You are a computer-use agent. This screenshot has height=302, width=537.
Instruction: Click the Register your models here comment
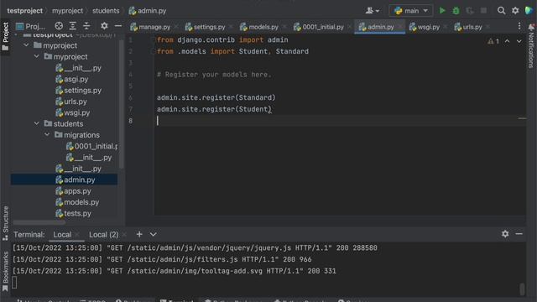pyautogui.click(x=214, y=75)
